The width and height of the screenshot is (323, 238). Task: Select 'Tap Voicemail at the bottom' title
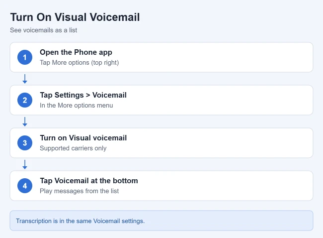coord(89,181)
